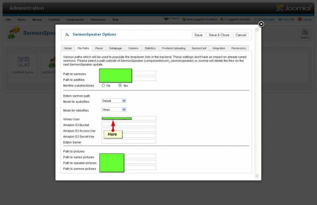Select No for Monthly subdirectories
The image size is (317, 205).
pyautogui.click(x=103, y=85)
